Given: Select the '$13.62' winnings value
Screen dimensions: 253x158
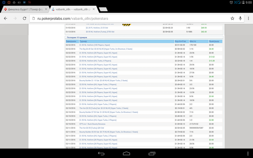Looking at the screenshot, I should click(x=212, y=57).
